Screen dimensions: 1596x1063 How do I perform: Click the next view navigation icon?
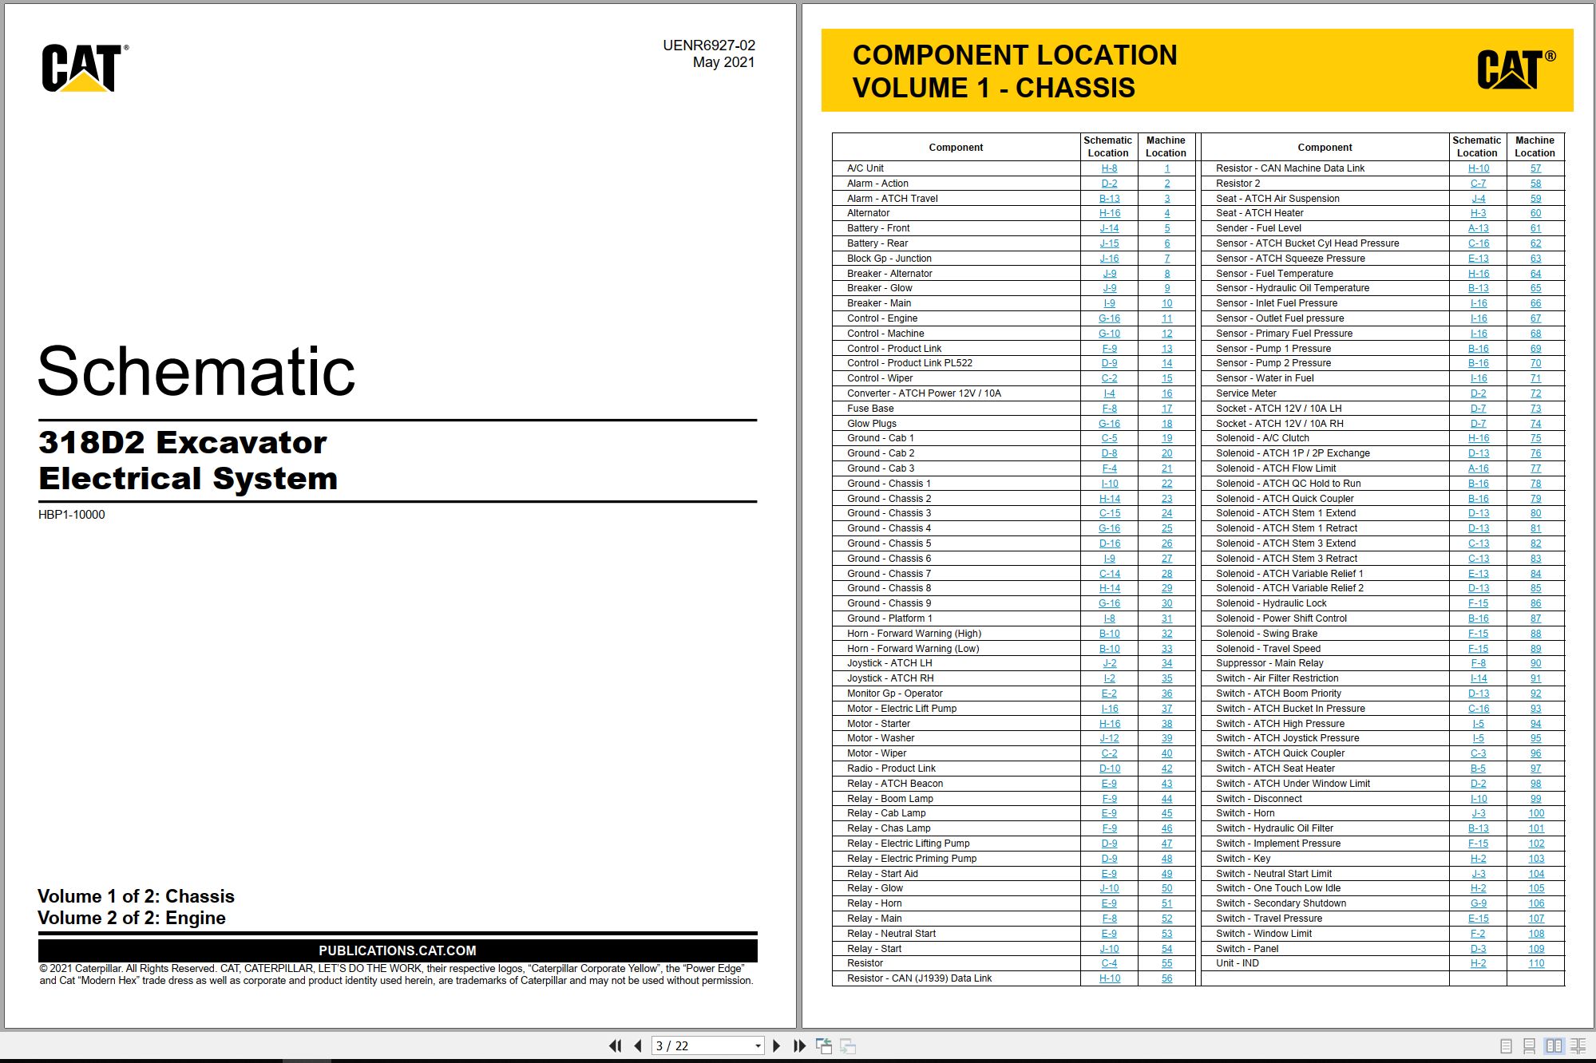coord(848,1045)
